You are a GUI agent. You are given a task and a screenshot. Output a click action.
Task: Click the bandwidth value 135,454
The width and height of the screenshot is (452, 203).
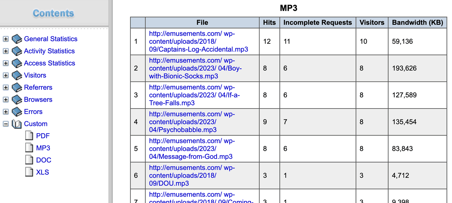pos(404,122)
